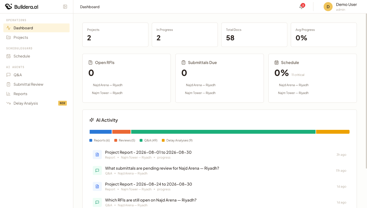Click the Avg Progress stat card
This screenshot has width=367, height=208.
pos(324,35)
